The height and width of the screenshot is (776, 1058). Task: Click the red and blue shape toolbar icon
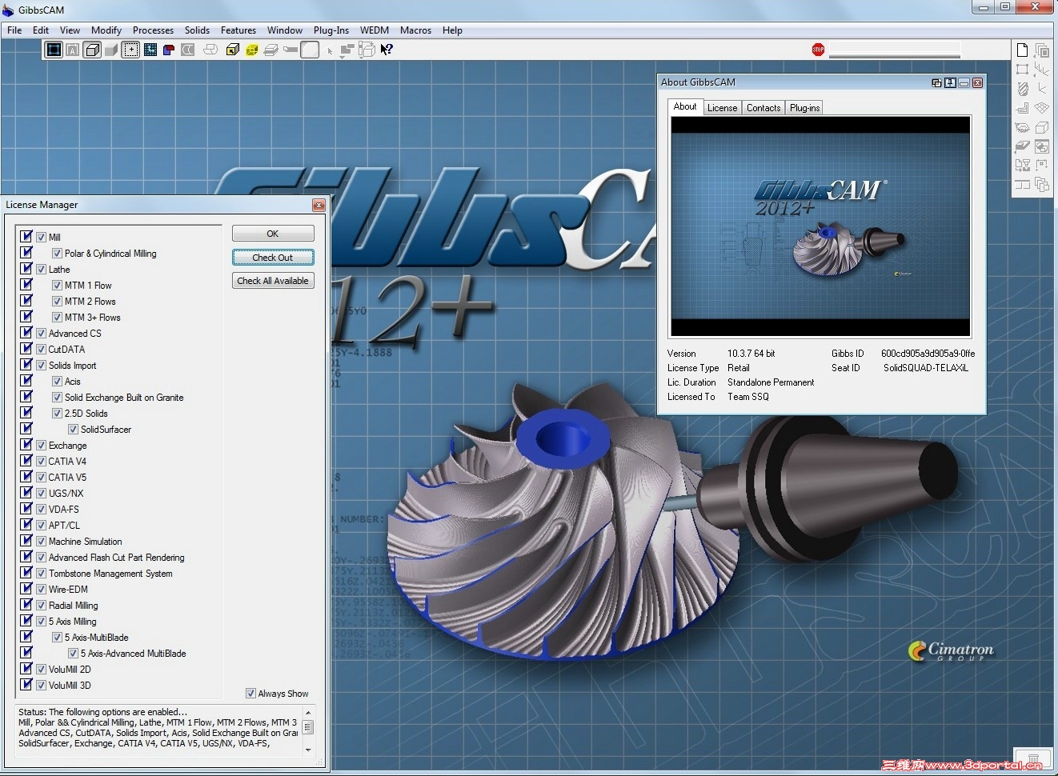tap(169, 50)
